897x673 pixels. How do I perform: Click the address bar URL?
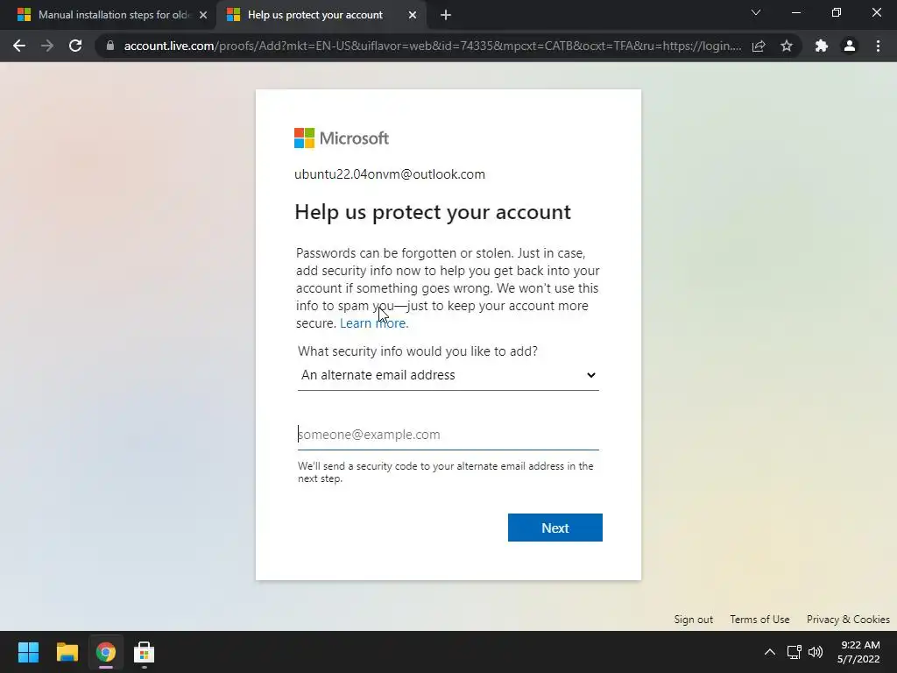point(433,46)
